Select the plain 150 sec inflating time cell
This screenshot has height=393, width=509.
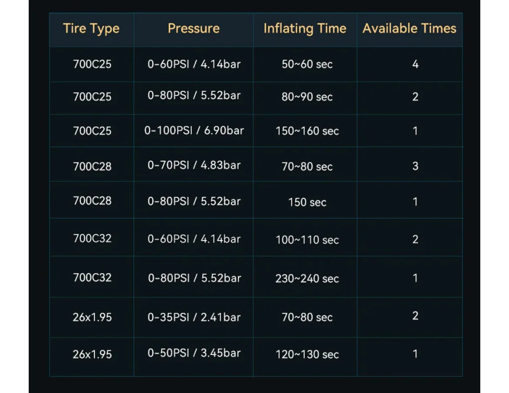point(307,202)
